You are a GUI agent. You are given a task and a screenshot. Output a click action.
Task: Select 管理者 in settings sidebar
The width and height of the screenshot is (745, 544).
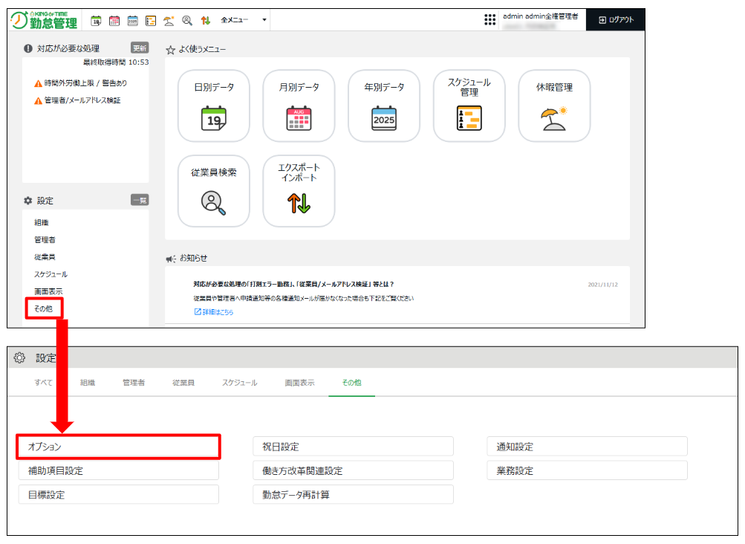45,239
